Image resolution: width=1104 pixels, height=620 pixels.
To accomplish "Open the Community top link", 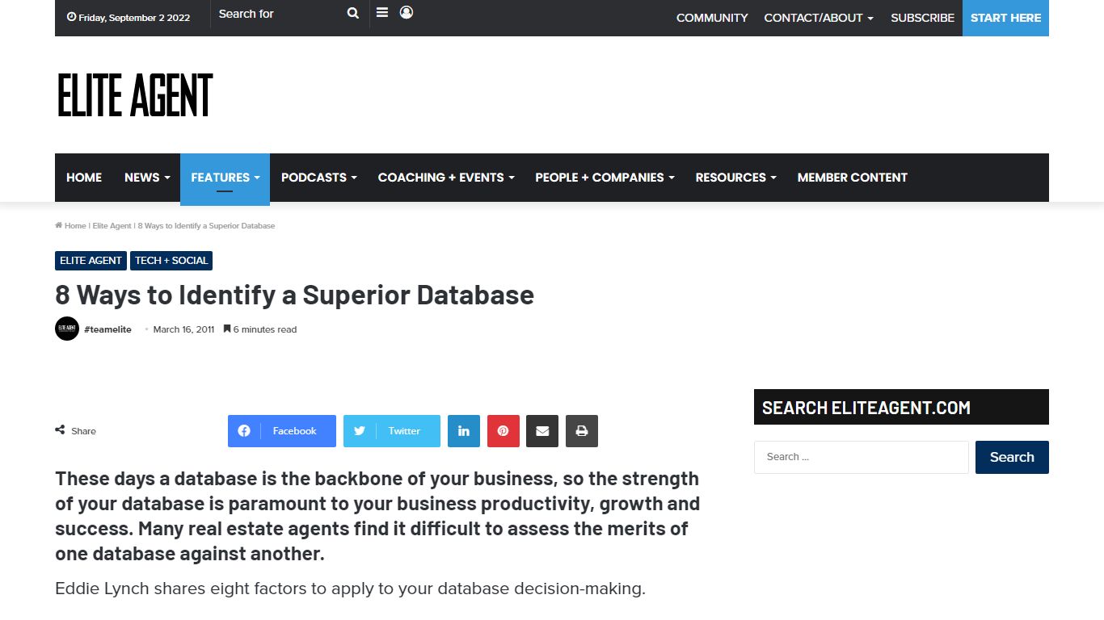I will 712,18.
